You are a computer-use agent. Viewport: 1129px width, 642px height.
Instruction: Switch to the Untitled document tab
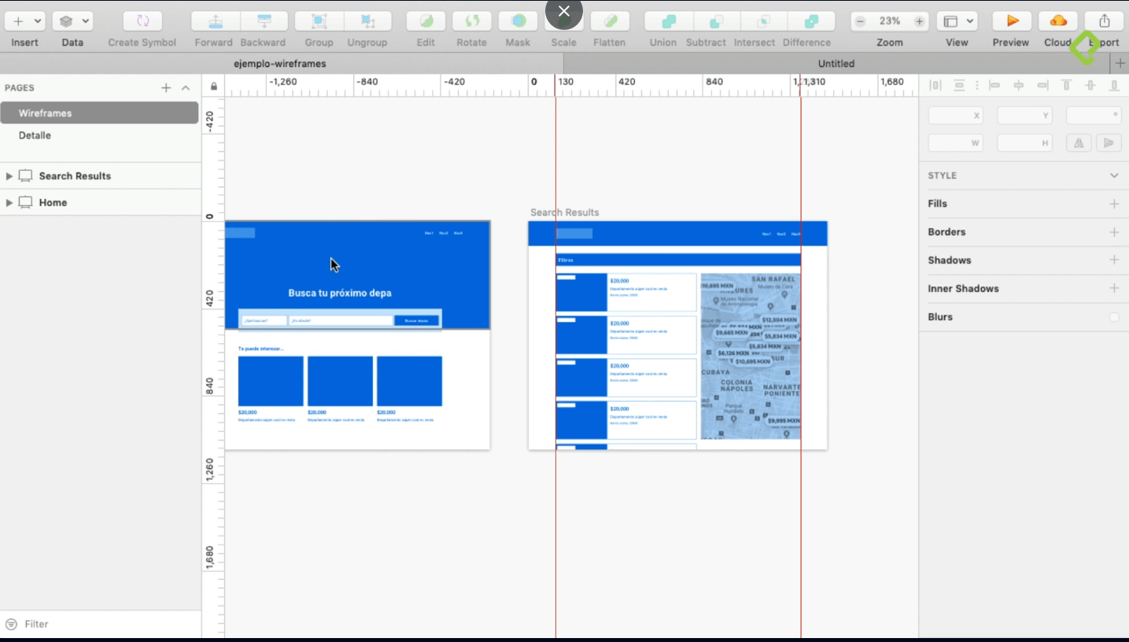(x=836, y=64)
